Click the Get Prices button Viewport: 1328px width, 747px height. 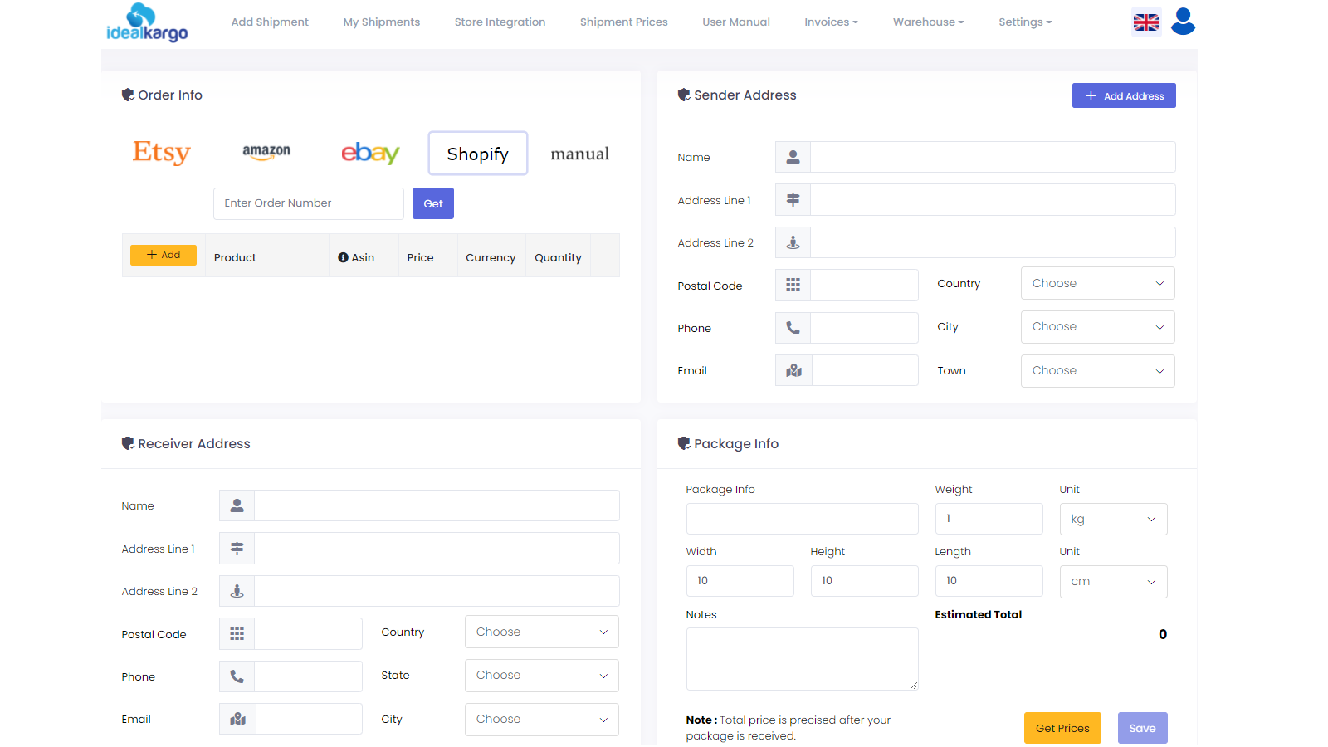coord(1062,728)
